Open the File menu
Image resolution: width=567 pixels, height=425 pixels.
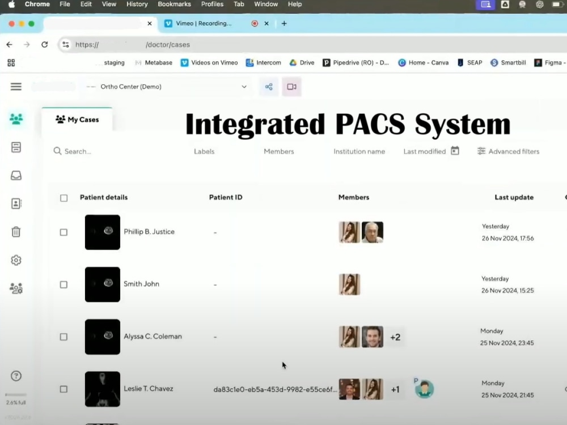point(65,5)
